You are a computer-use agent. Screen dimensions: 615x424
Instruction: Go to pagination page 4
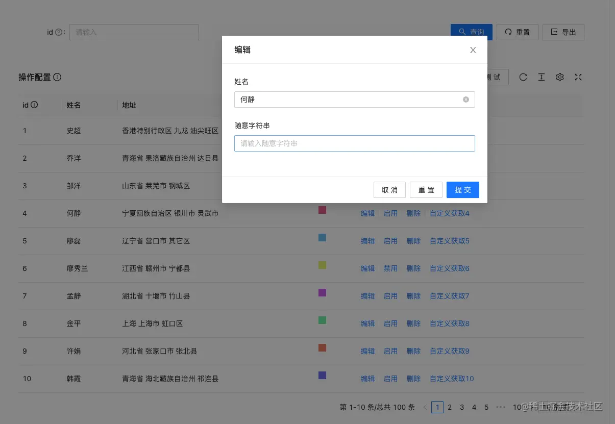pos(474,407)
